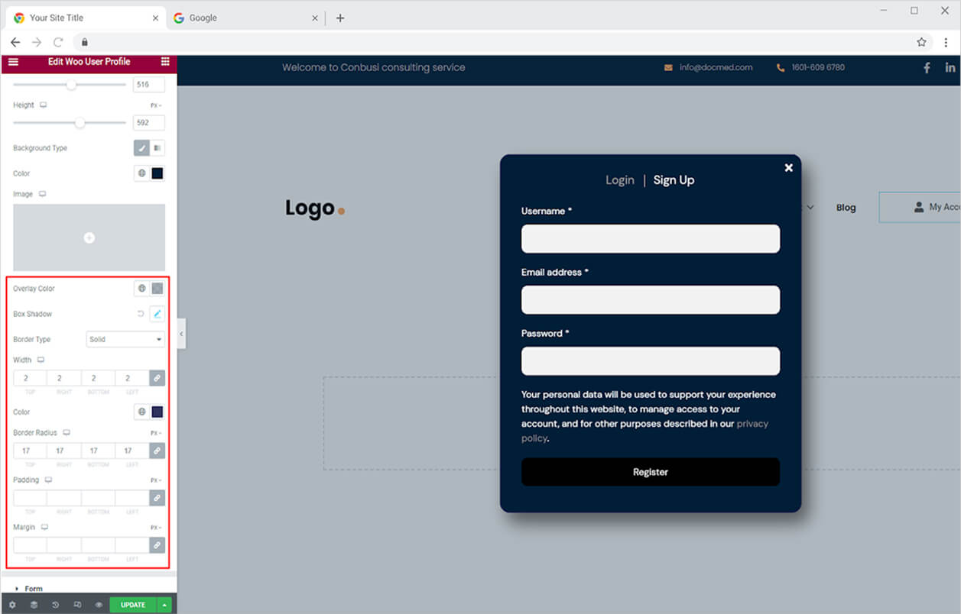The width and height of the screenshot is (961, 614).
Task: Click the Box Shadow edit pencil icon
Action: coord(157,314)
